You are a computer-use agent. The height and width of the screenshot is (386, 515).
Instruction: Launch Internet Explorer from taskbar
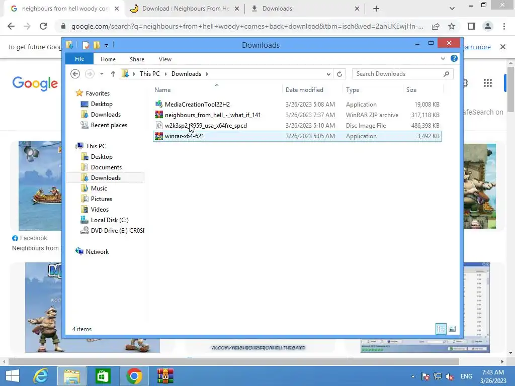41,376
